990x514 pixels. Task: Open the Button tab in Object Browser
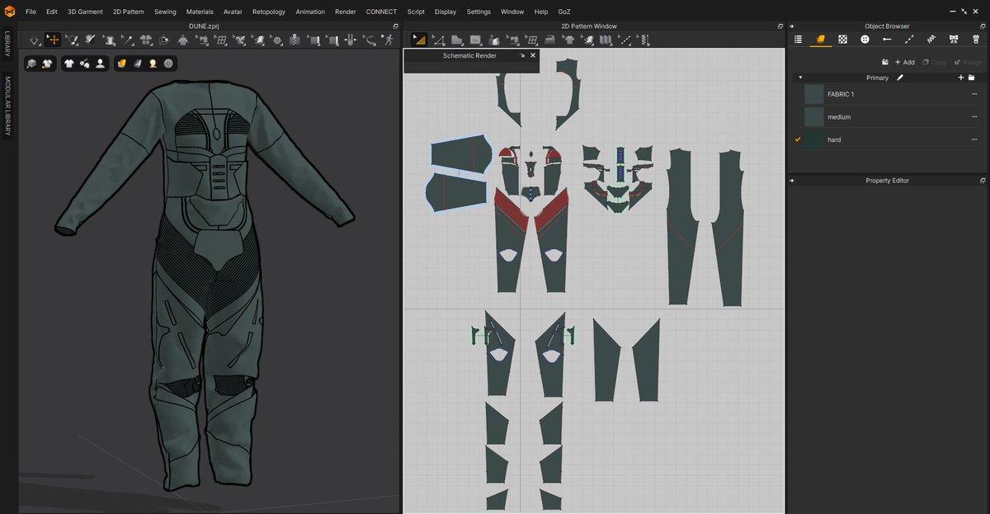click(x=865, y=39)
